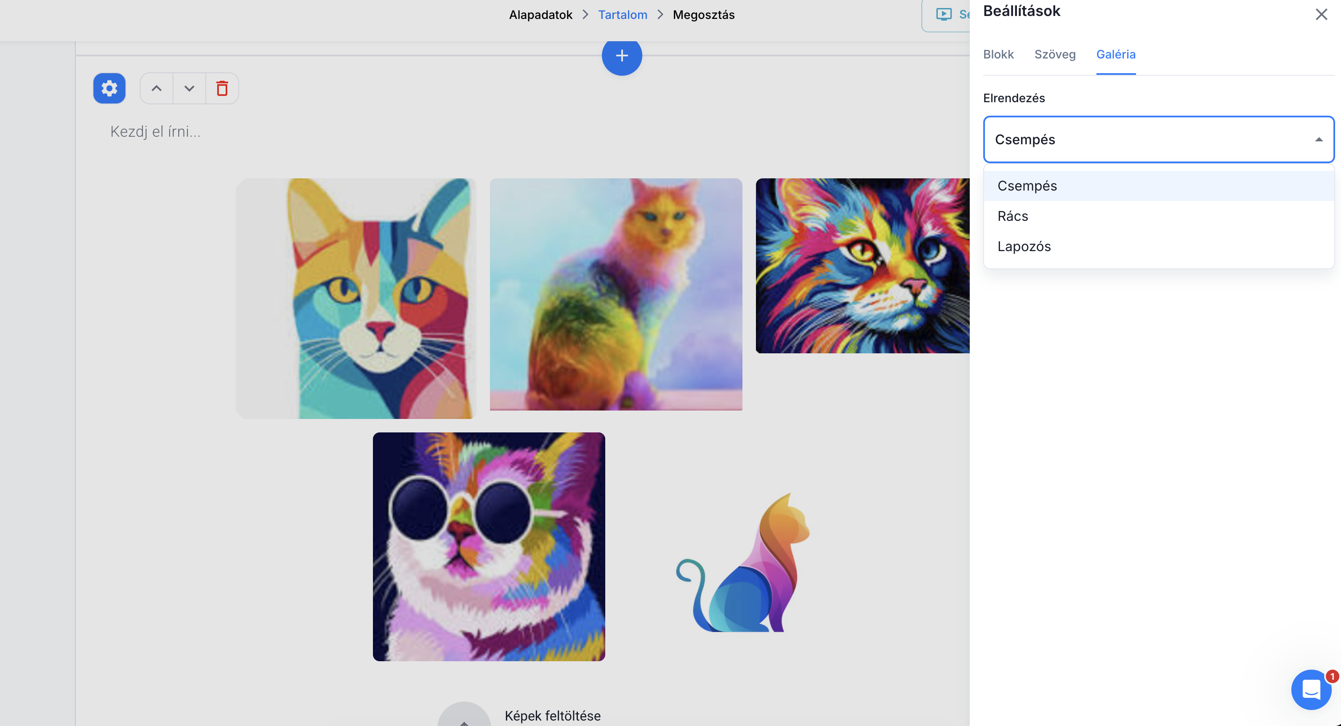Image resolution: width=1341 pixels, height=726 pixels.
Task: Choose Csempés in the dropdown list
Action: pos(1027,186)
